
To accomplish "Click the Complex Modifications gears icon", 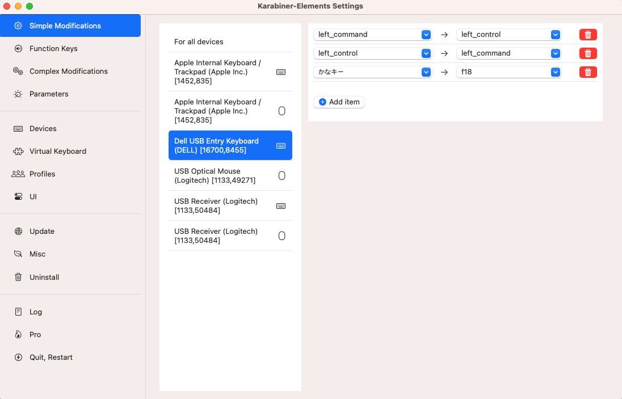I will point(18,71).
